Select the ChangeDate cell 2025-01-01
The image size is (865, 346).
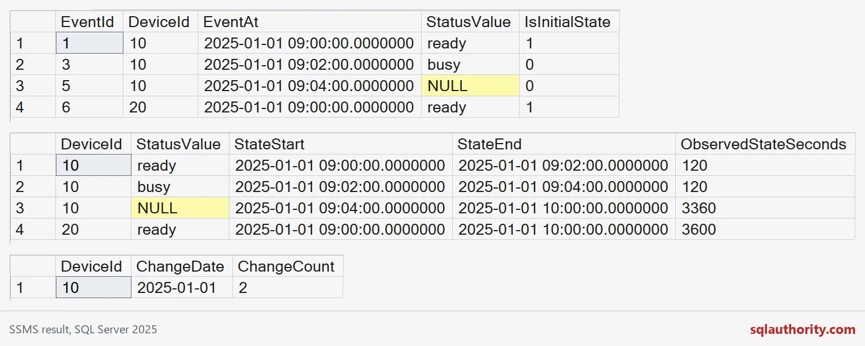click(182, 288)
